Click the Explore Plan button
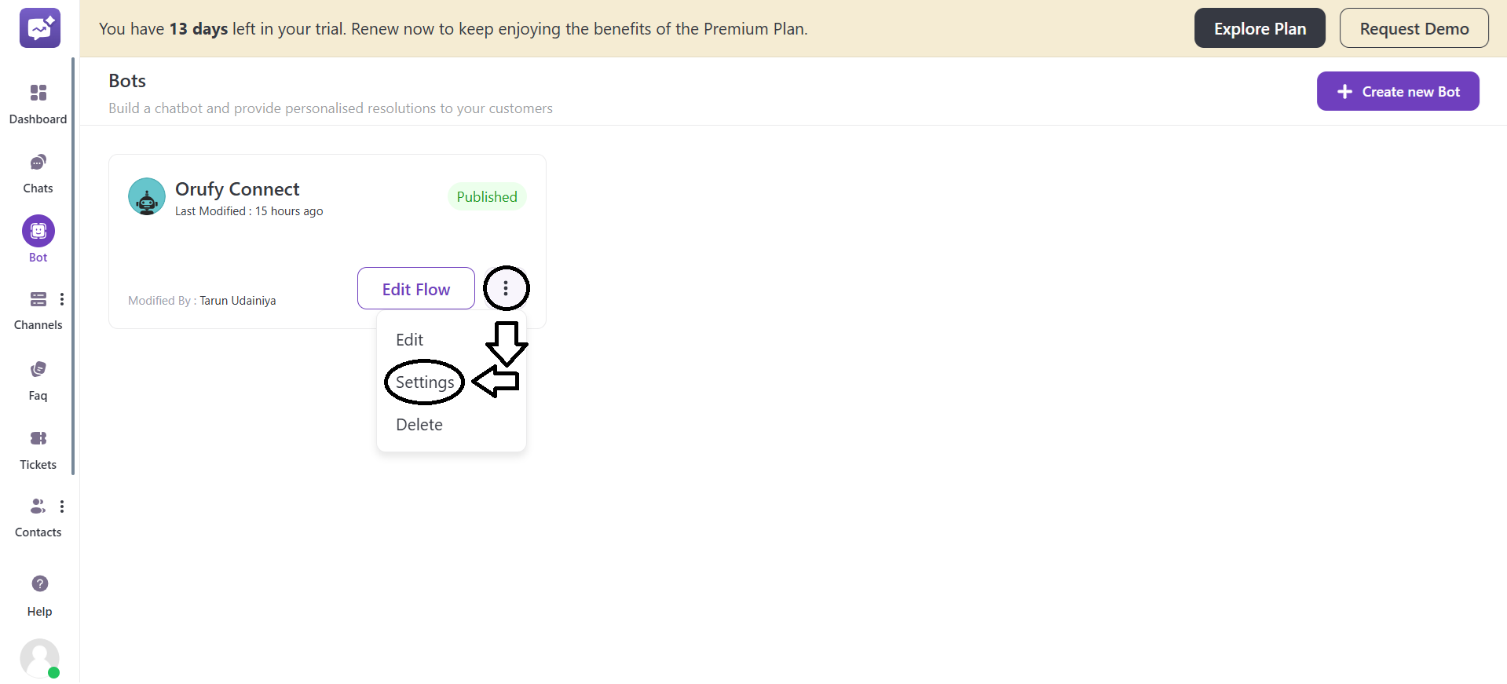The width and height of the screenshot is (1507, 684). 1259,27
